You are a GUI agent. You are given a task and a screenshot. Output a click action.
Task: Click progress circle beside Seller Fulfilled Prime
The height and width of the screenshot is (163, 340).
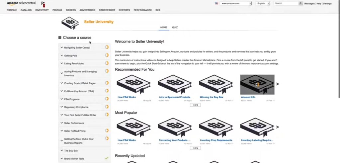107,130
